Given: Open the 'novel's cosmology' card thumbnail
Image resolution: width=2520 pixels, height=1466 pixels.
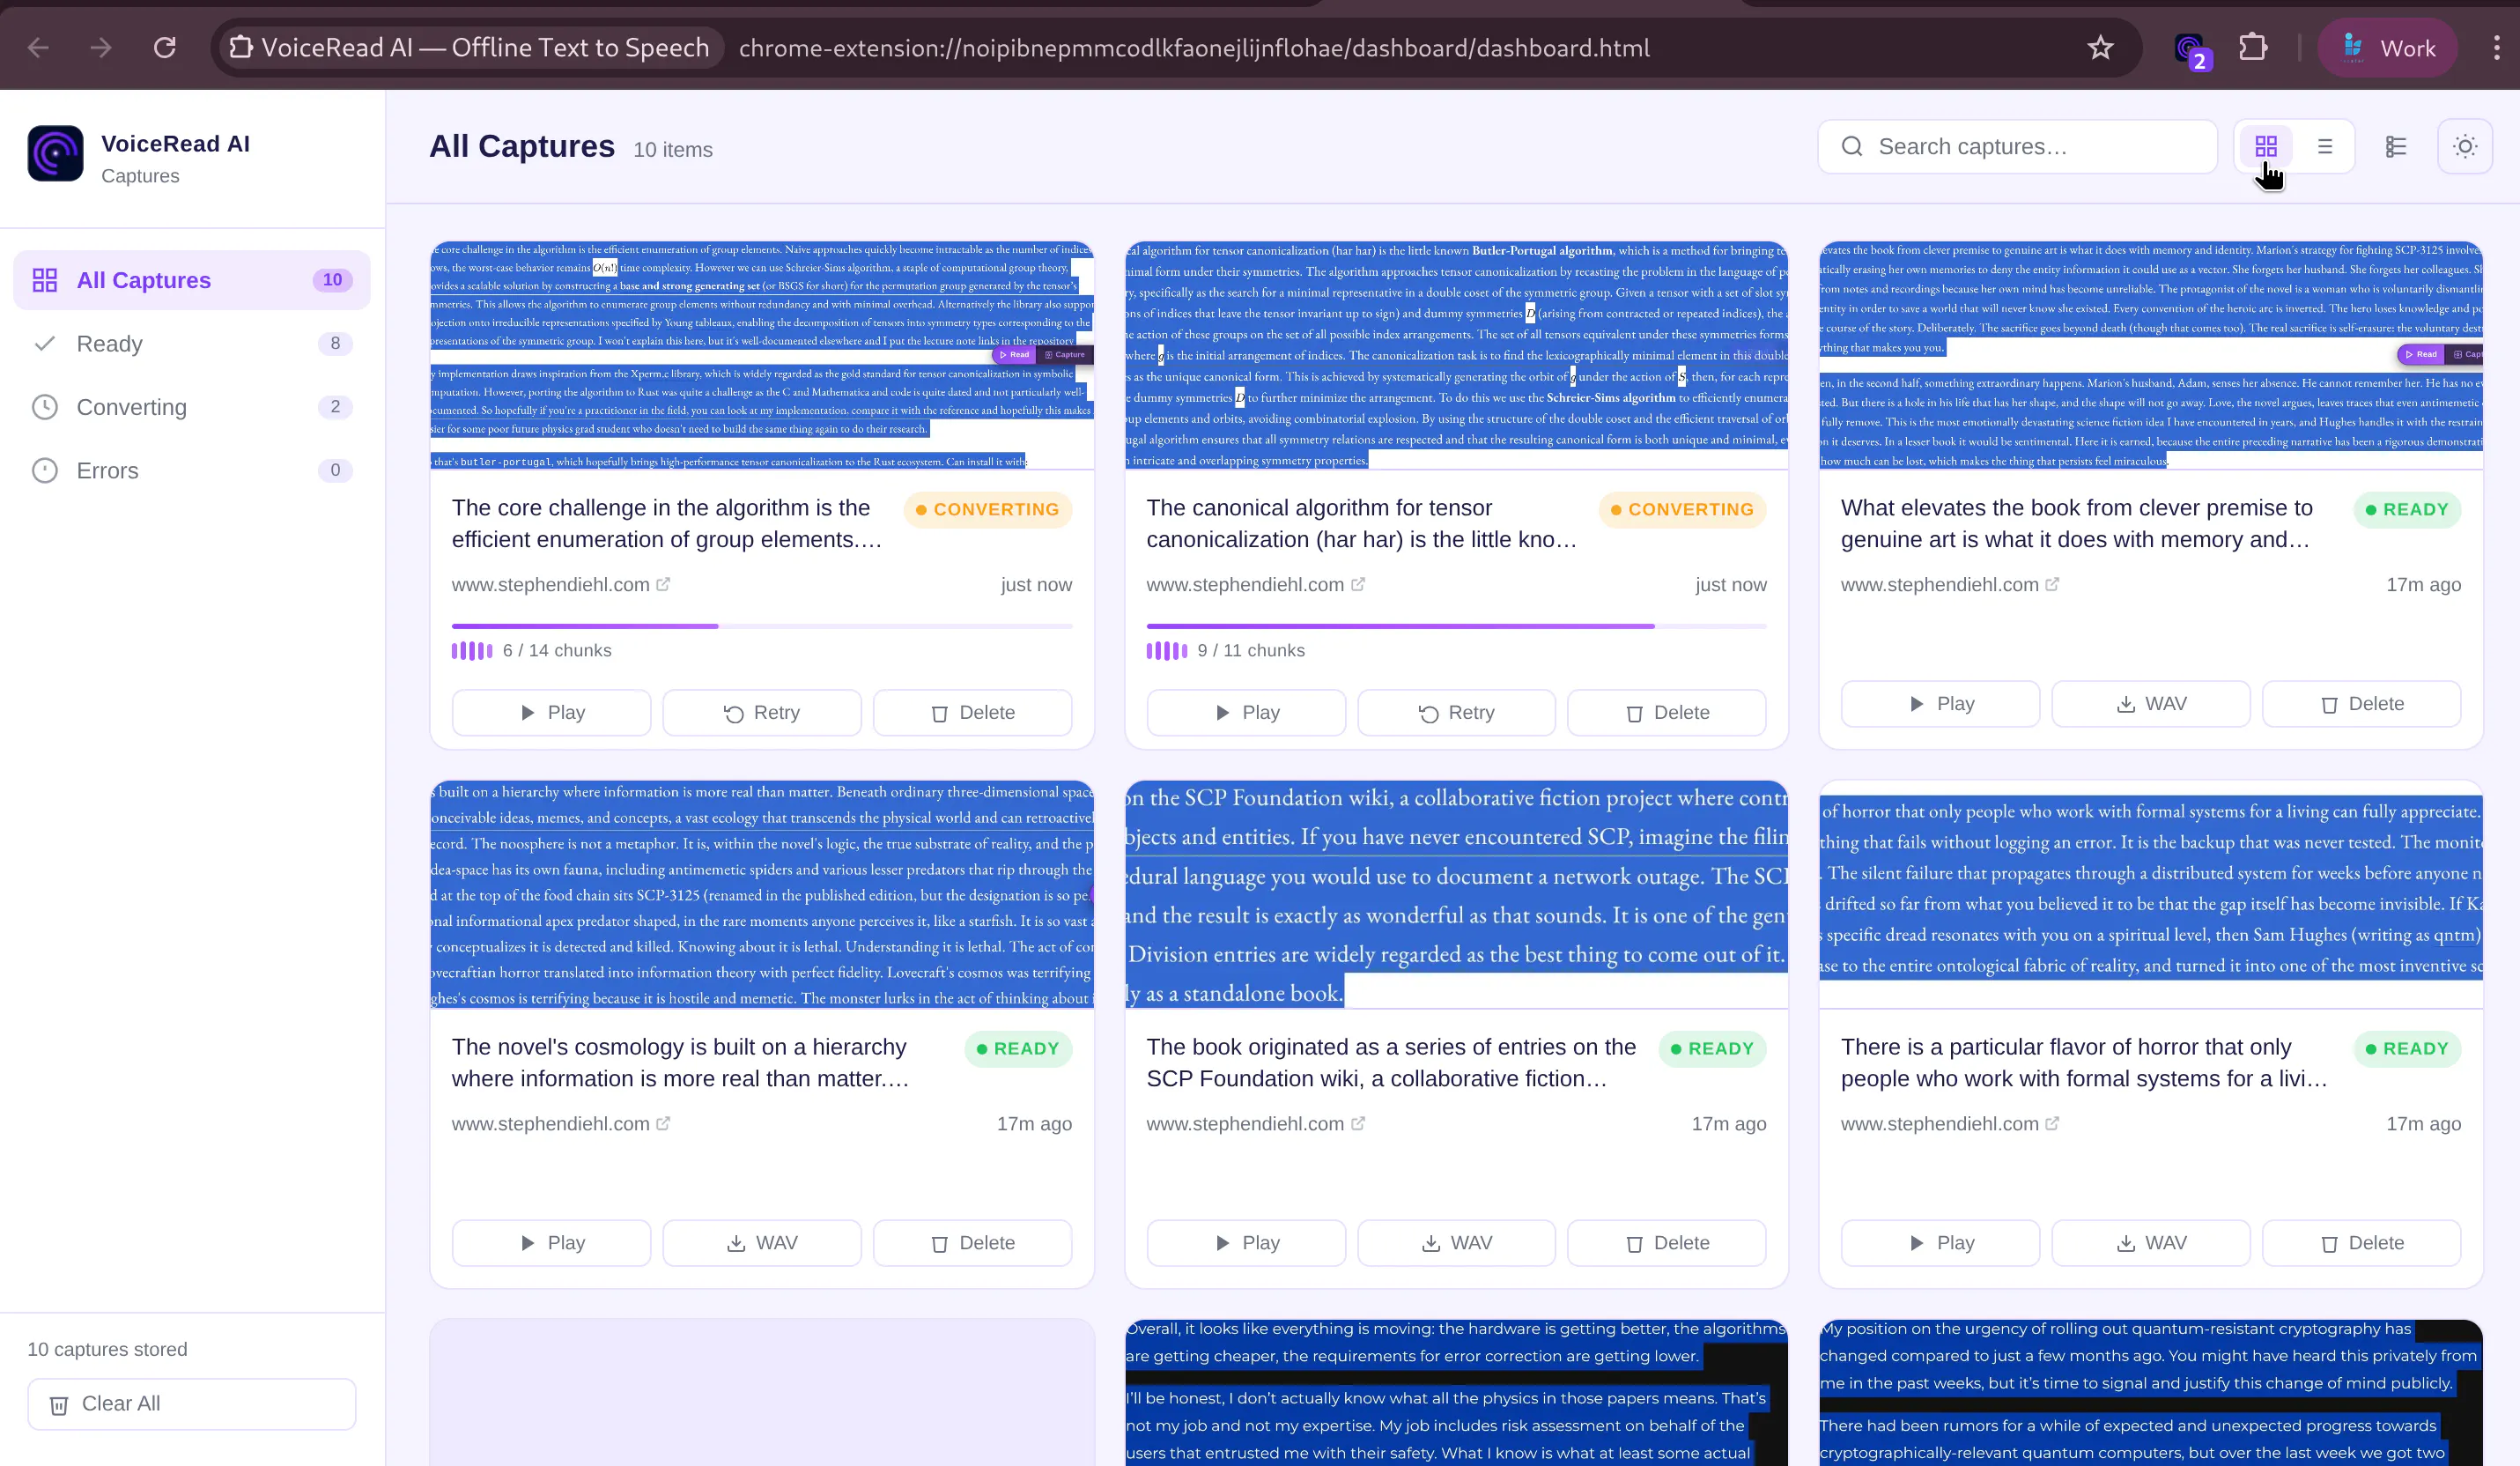Looking at the screenshot, I should pos(762,895).
